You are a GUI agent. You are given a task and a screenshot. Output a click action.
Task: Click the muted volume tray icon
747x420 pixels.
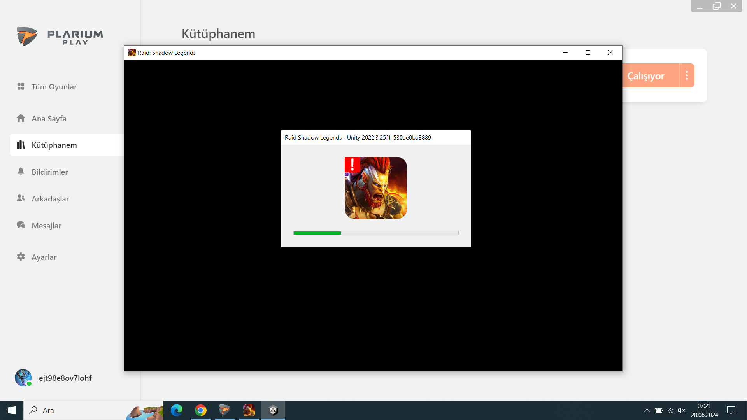coord(682,410)
